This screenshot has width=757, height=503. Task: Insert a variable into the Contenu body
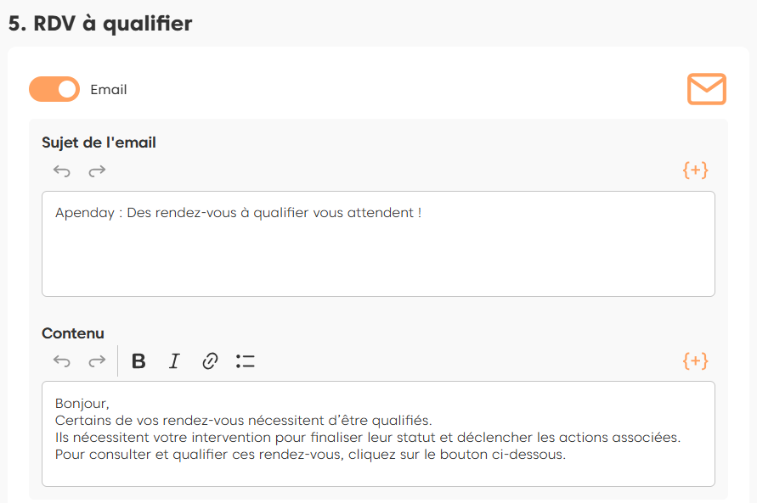point(695,360)
